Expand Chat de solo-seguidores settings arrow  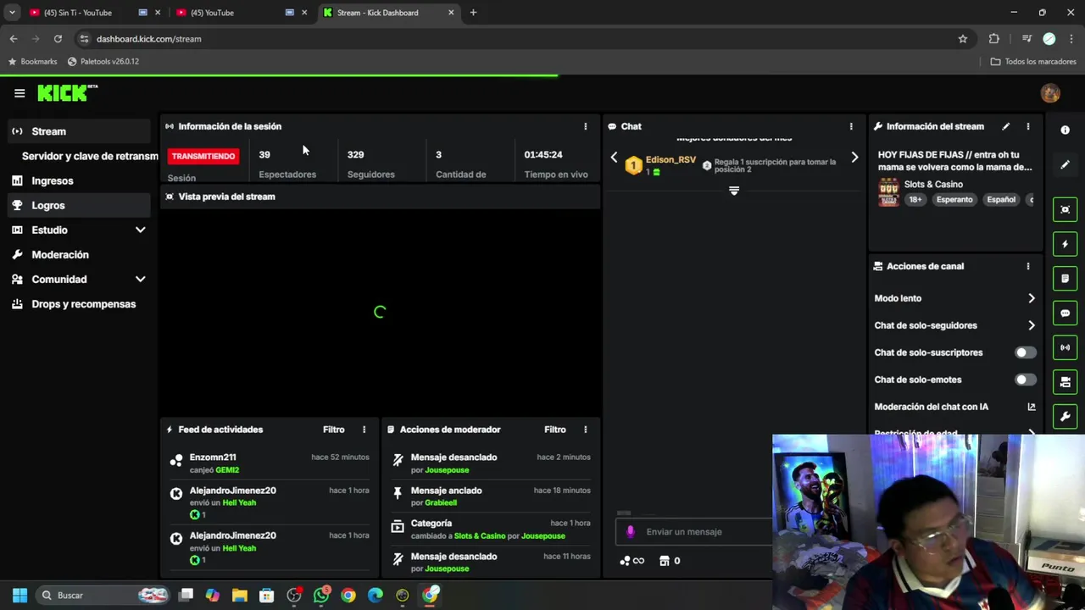(1032, 325)
